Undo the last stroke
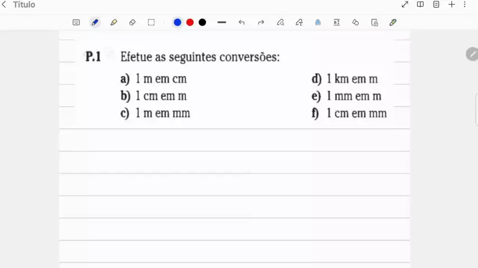The height and width of the screenshot is (268, 478). [x=242, y=22]
